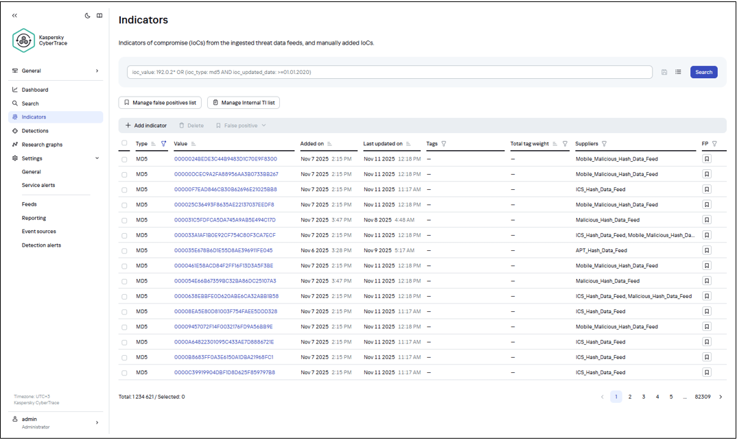The height and width of the screenshot is (440, 737).
Task: Filter indicators by Suppliers
Action: pyautogui.click(x=605, y=144)
